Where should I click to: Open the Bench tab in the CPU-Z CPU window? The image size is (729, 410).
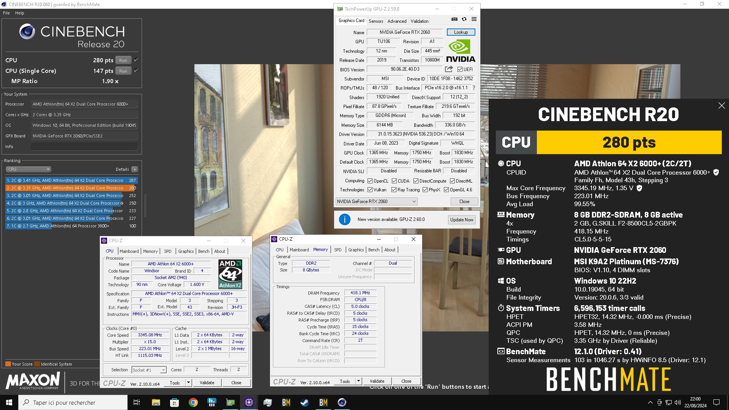[x=204, y=251]
